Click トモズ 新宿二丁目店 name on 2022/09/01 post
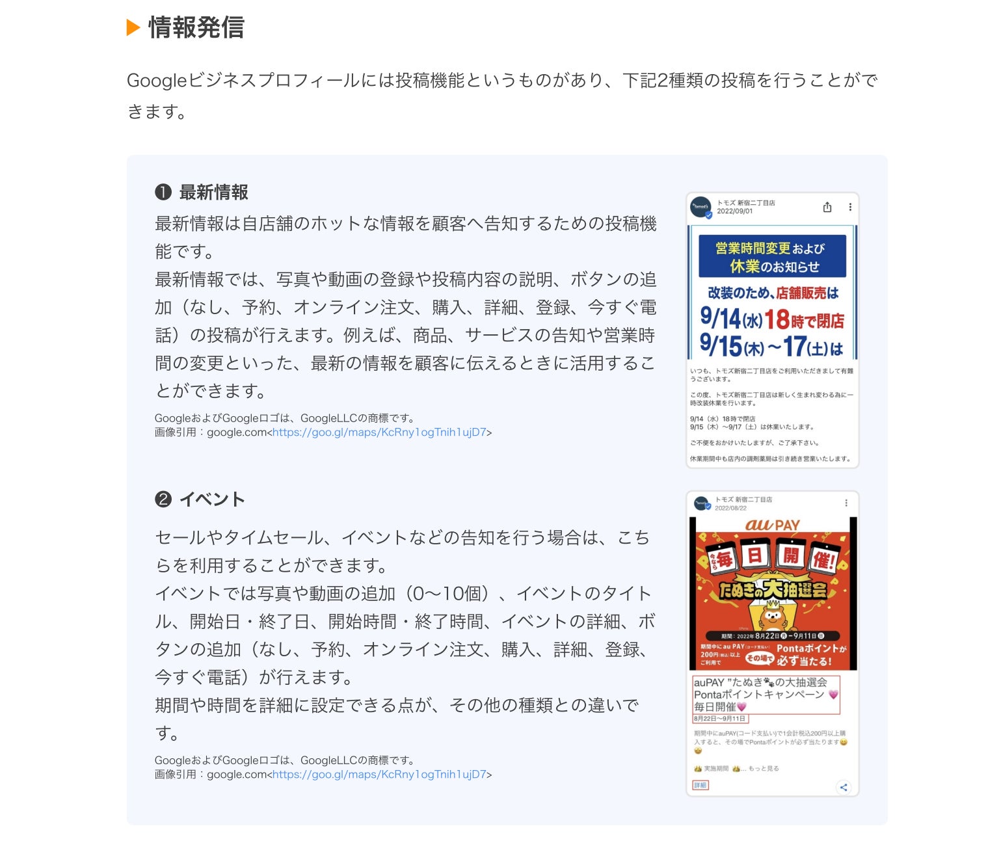 coord(746,203)
